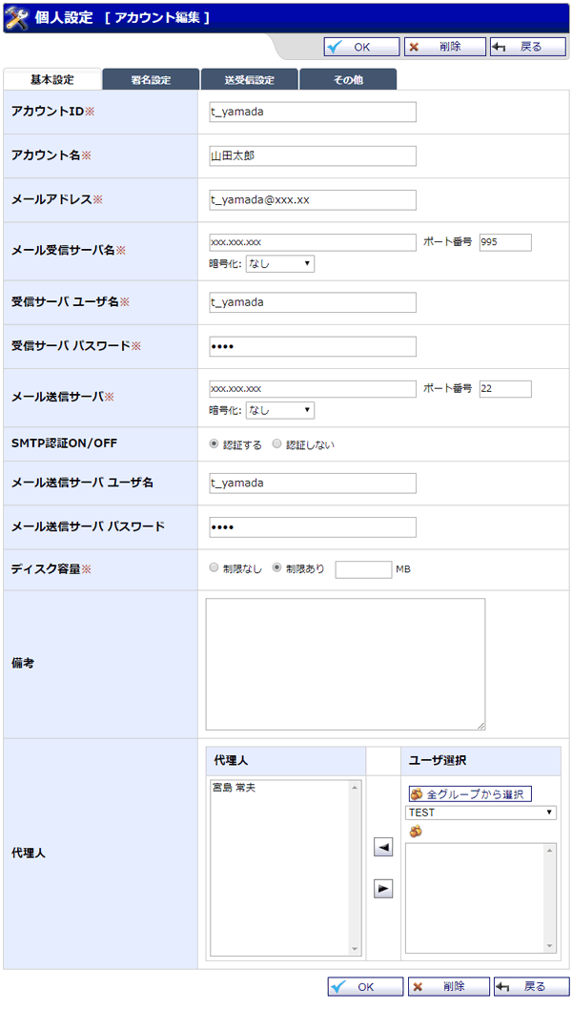Click the ユーザ選択 list scrollbar up arrow
The width and height of the screenshot is (572, 1009).
[x=550, y=851]
